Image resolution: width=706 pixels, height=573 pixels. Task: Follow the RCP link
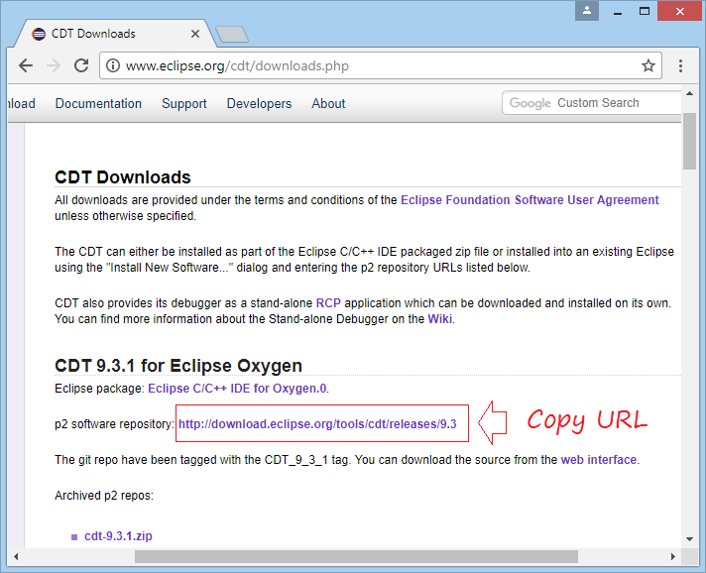tap(328, 303)
